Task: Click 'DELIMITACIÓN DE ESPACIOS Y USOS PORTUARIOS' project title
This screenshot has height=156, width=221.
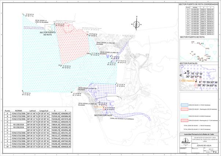Action: click(205, 139)
